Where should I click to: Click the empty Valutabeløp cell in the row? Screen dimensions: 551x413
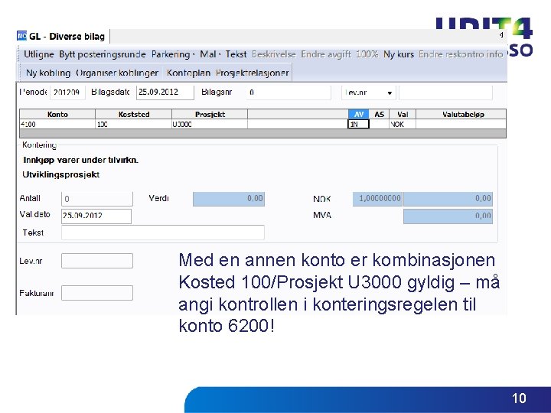[461, 125]
